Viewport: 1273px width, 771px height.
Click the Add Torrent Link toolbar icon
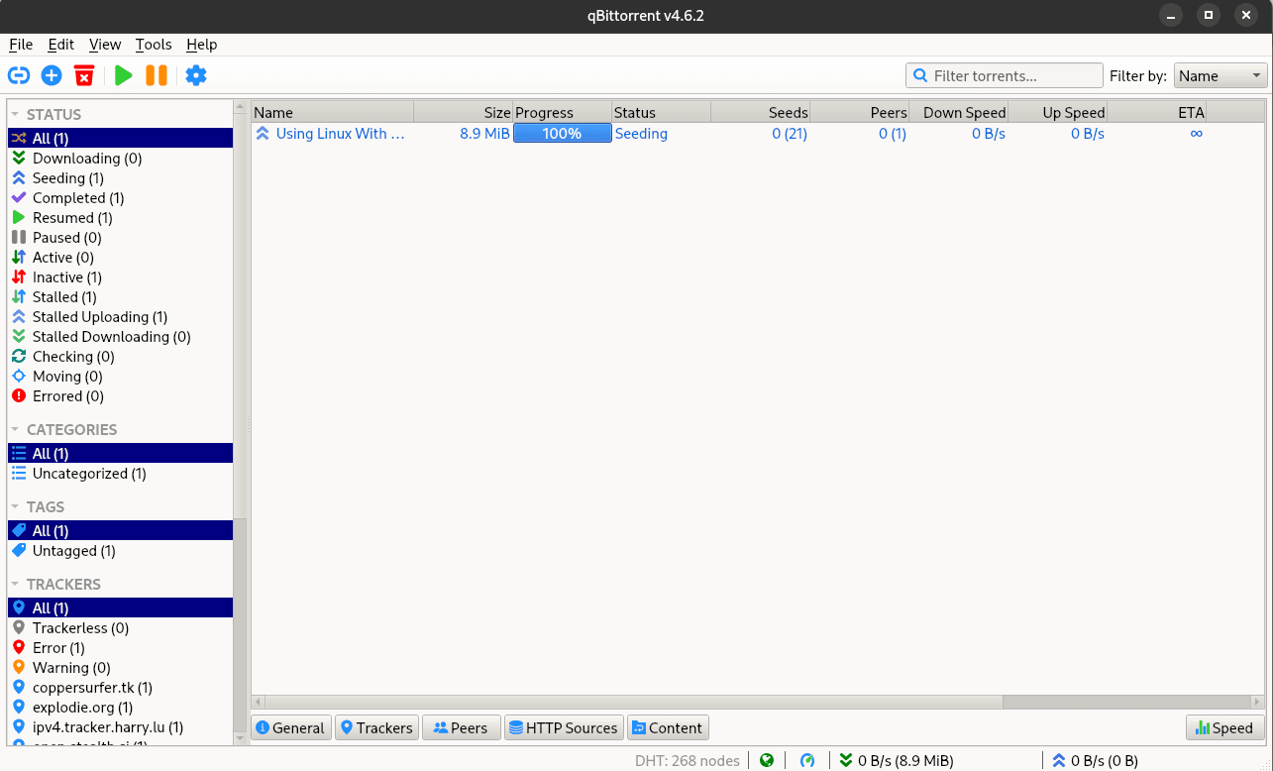[x=19, y=75]
